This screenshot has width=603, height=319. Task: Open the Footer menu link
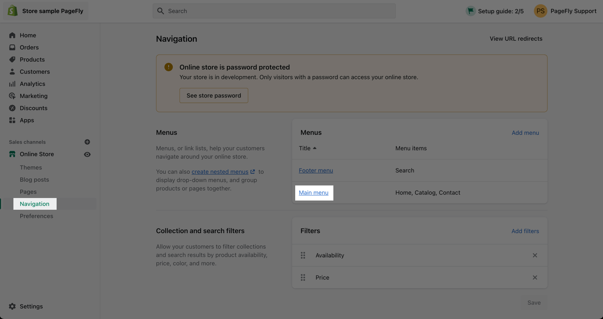pos(316,170)
